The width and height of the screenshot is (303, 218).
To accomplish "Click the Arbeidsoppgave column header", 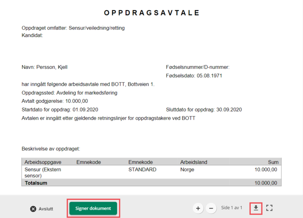I will (x=43, y=162).
